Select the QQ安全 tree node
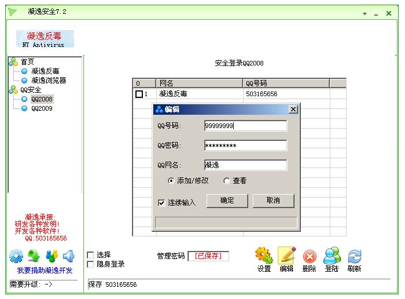405x299 pixels. (31, 90)
